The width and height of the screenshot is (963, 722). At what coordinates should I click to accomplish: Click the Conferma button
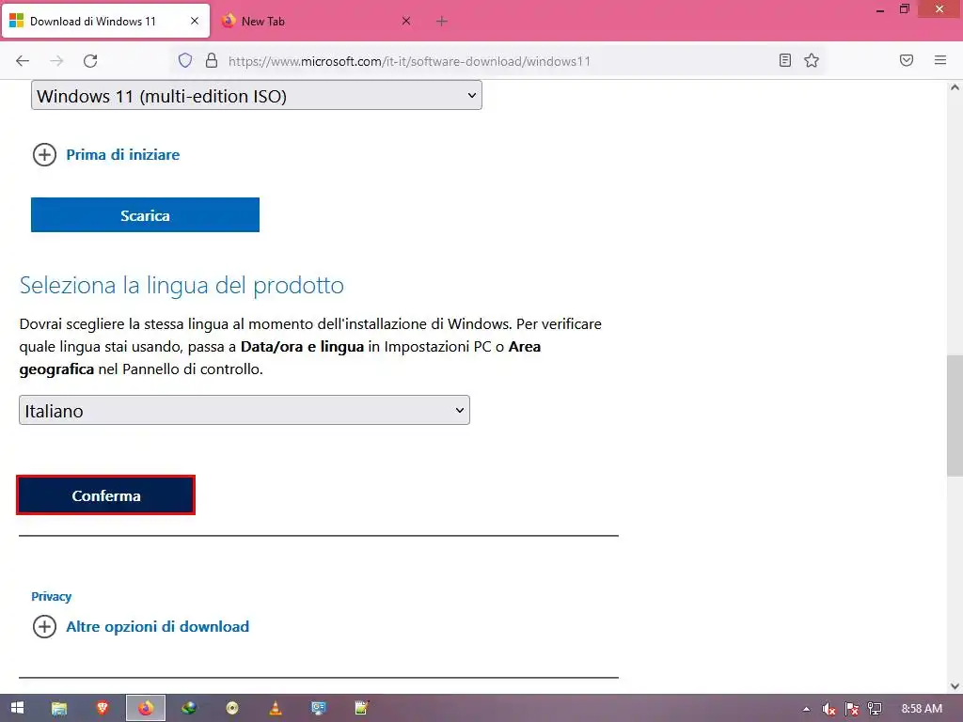(x=105, y=495)
